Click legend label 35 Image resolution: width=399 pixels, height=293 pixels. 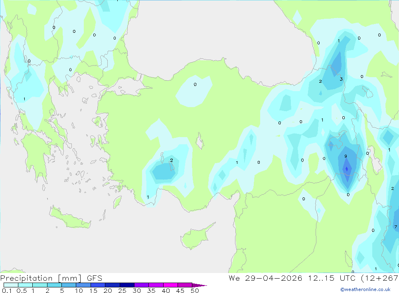pos(151,291)
